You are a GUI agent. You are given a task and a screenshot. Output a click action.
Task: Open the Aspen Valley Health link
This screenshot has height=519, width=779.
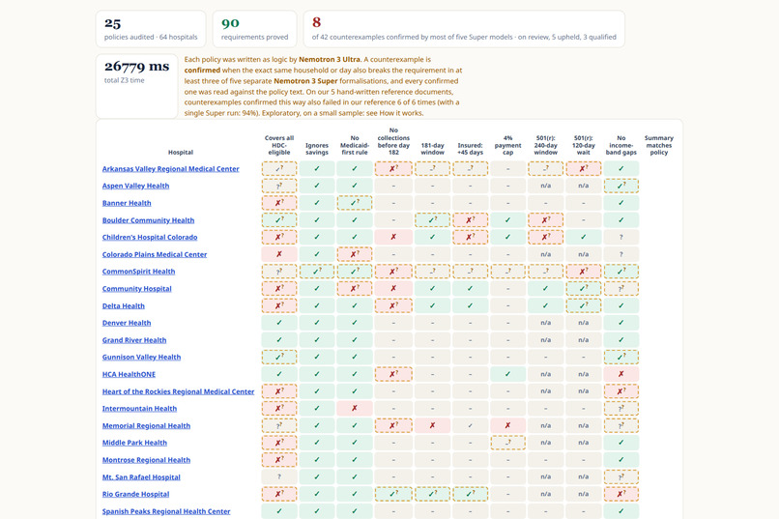135,186
